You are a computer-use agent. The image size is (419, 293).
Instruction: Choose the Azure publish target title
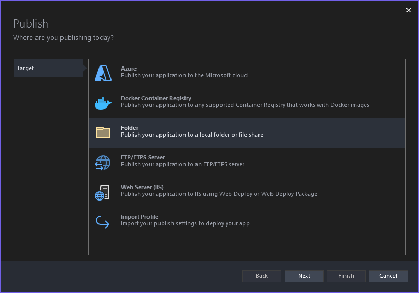pyautogui.click(x=129, y=69)
